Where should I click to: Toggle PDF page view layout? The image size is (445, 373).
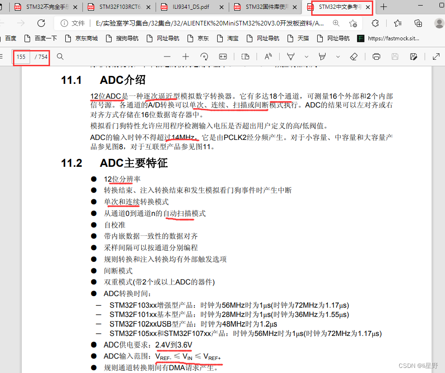245,57
